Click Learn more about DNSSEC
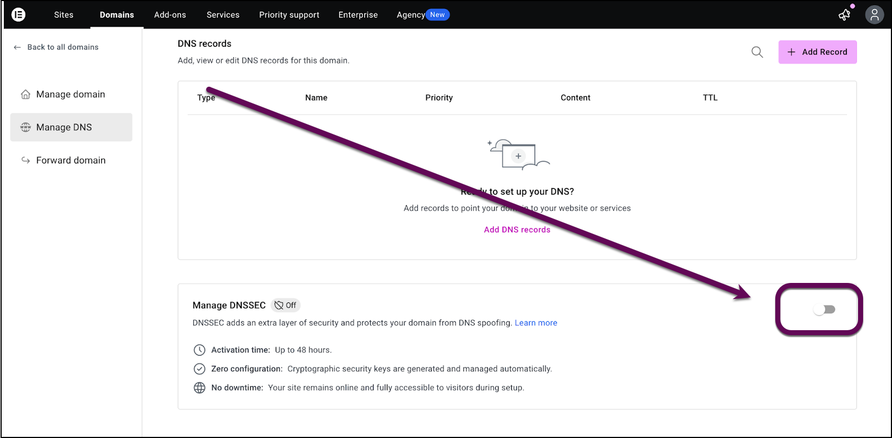Image resolution: width=892 pixels, height=438 pixels. 535,322
